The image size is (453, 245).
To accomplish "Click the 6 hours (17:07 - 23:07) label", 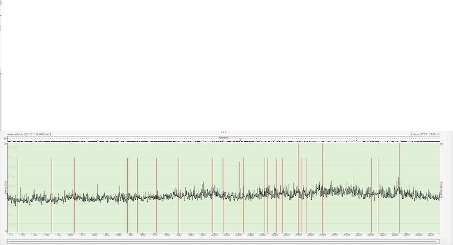I will (x=423, y=135).
